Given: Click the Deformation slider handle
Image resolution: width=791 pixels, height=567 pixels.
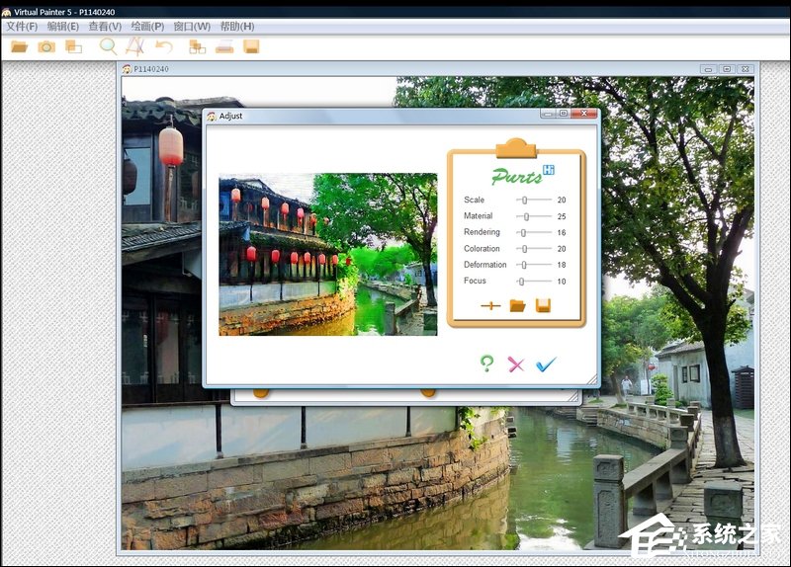Looking at the screenshot, I should tap(523, 265).
